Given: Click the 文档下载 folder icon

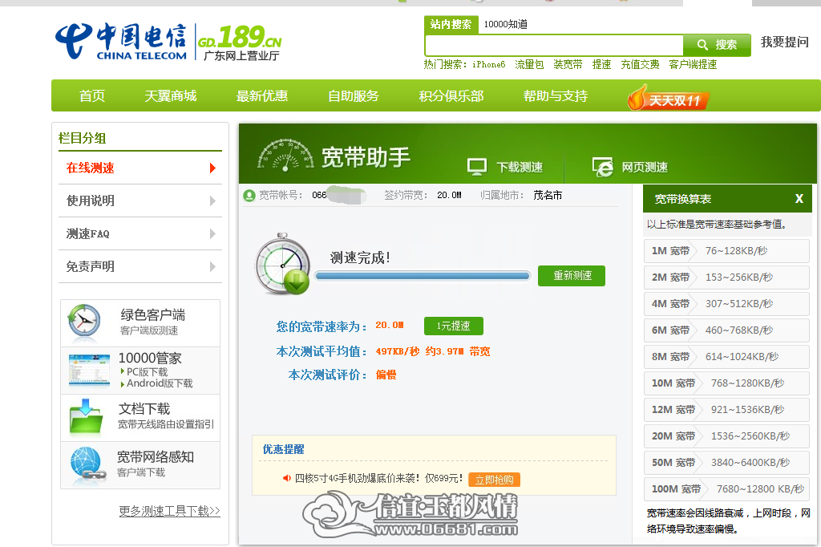Looking at the screenshot, I should click(x=86, y=416).
